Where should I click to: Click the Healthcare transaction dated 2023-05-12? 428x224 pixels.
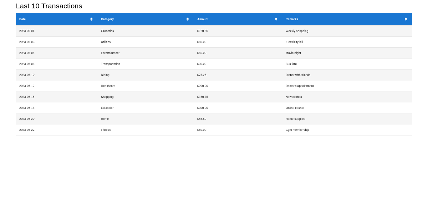coord(143,86)
